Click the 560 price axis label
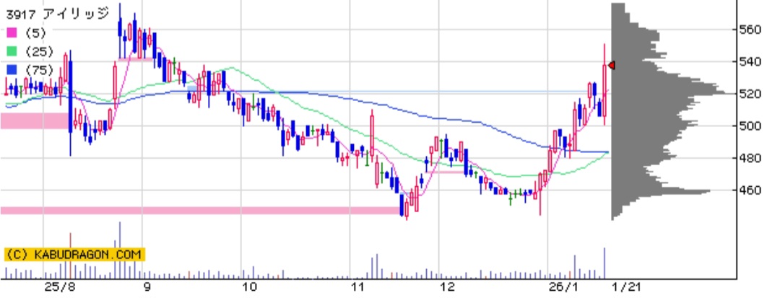Image resolution: width=780 pixels, height=298 pixels. [753, 30]
